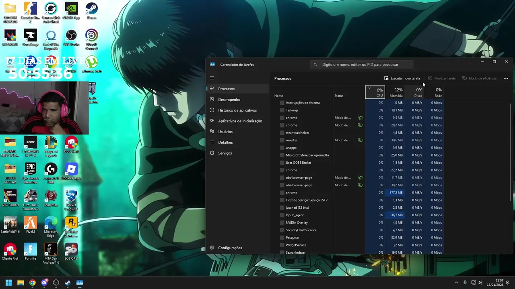Click Executar nova tarefa
Viewport: 515px width, 289px height.
click(402, 78)
